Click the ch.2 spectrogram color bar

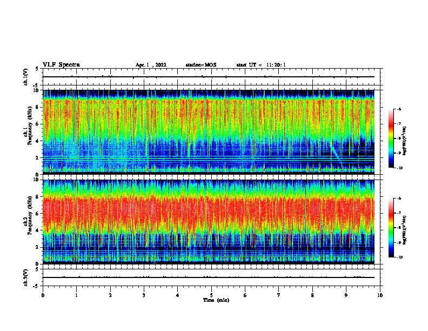391,228
